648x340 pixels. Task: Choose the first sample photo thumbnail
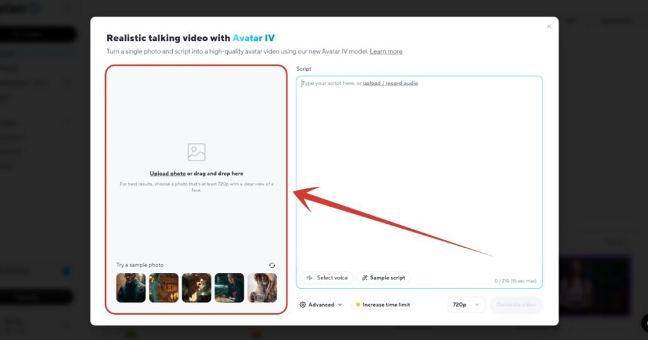(131, 288)
